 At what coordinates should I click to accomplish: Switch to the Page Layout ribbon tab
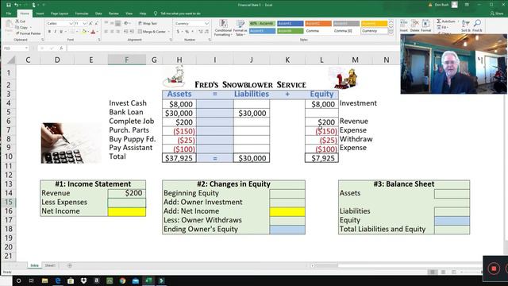60,14
